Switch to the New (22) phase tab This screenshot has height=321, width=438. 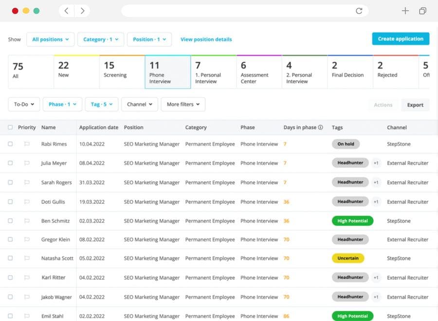point(76,72)
